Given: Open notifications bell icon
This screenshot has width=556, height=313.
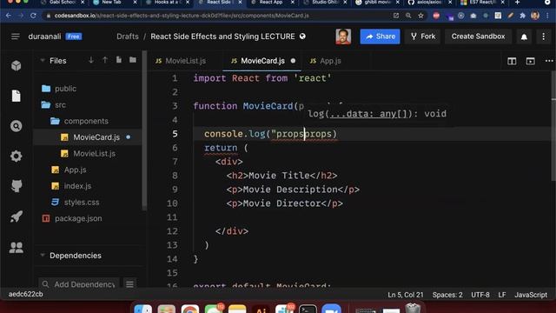Looking at the screenshot, I should [524, 37].
